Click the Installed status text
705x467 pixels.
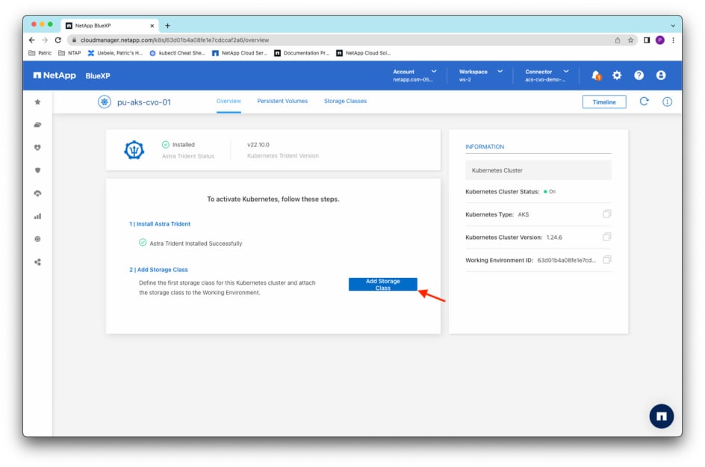184,145
